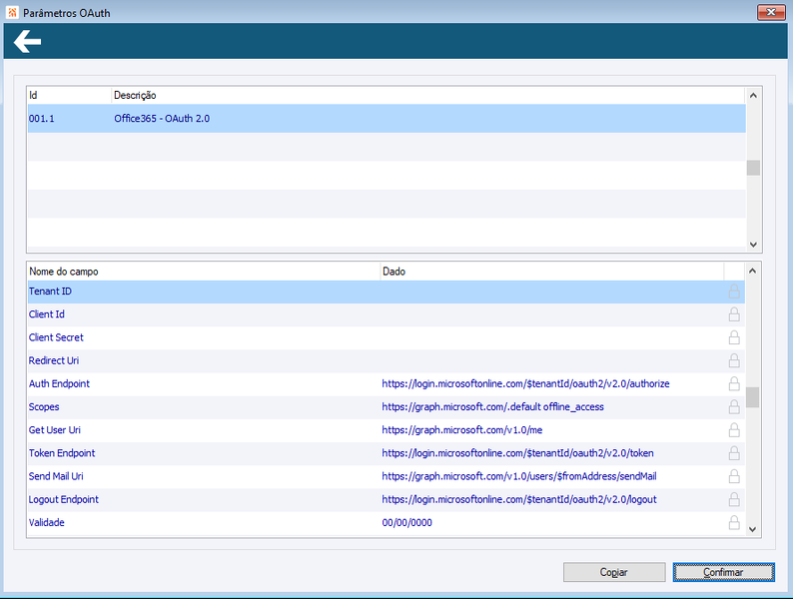Click the Confirmar button
The image size is (793, 599).
tap(723, 572)
